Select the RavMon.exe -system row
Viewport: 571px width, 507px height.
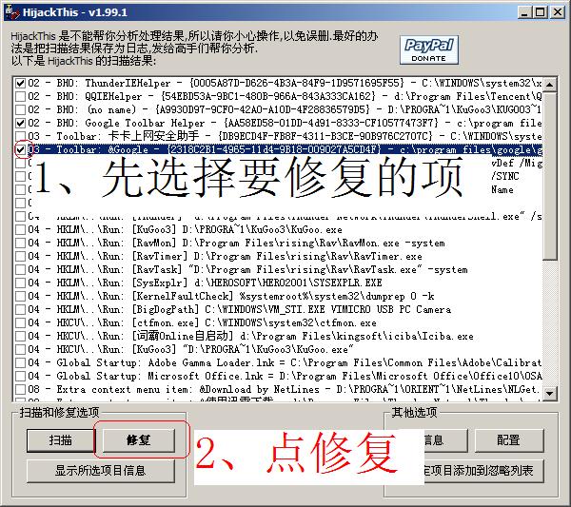pos(236,243)
